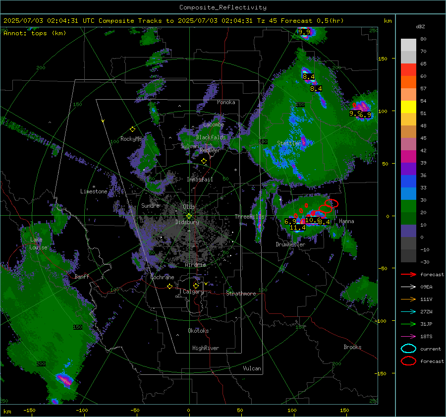Click the yellow diamond marker near RockyMH

132,129
